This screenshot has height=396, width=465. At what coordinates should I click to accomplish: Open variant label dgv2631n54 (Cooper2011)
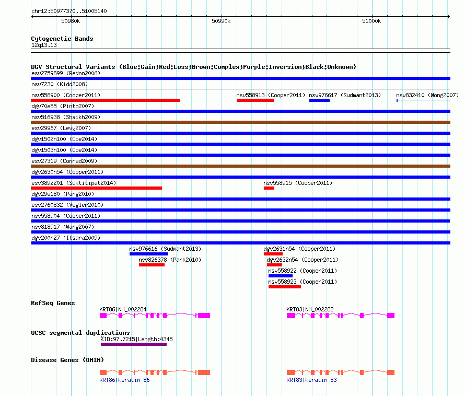[299, 249]
